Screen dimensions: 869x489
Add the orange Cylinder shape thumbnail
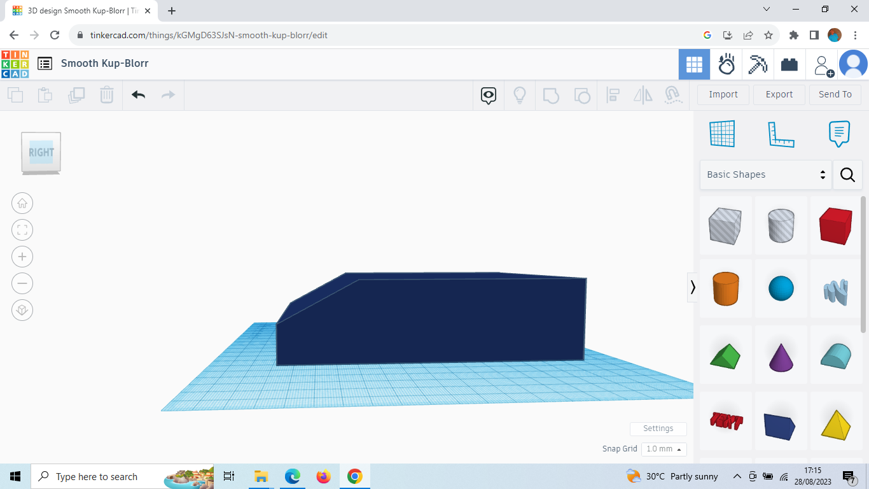[x=726, y=288]
